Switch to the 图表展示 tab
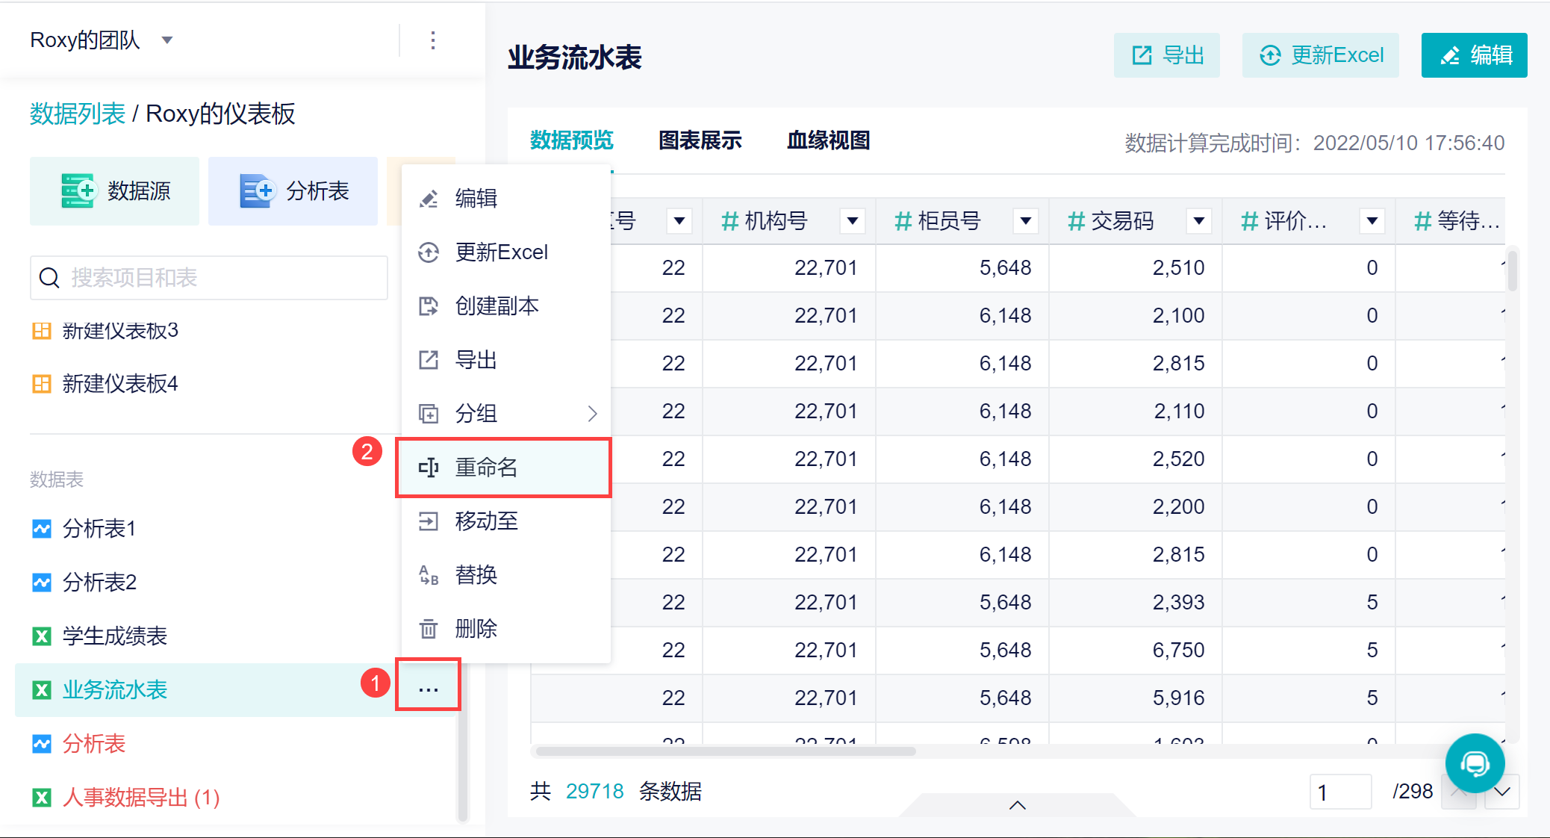Viewport: 1550px width, 838px height. pyautogui.click(x=700, y=140)
